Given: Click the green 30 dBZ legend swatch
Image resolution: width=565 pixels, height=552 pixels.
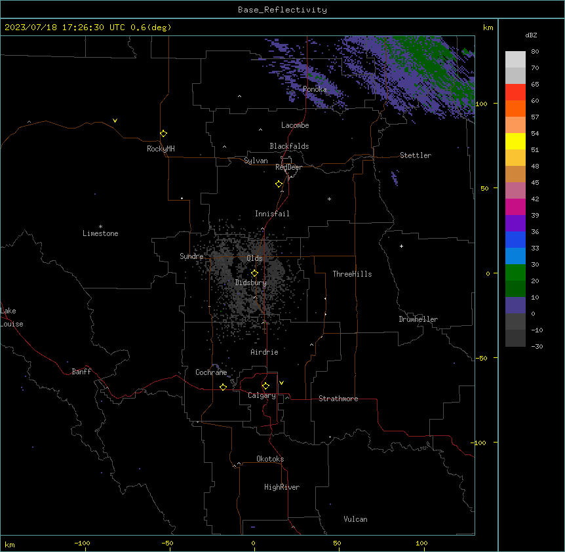Looking at the screenshot, I should 515,273.
